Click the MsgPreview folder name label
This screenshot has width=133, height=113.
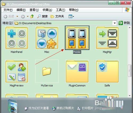[x=16, y=86]
